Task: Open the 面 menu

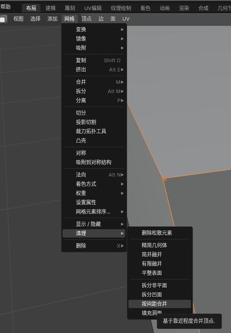Action: [x=113, y=19]
